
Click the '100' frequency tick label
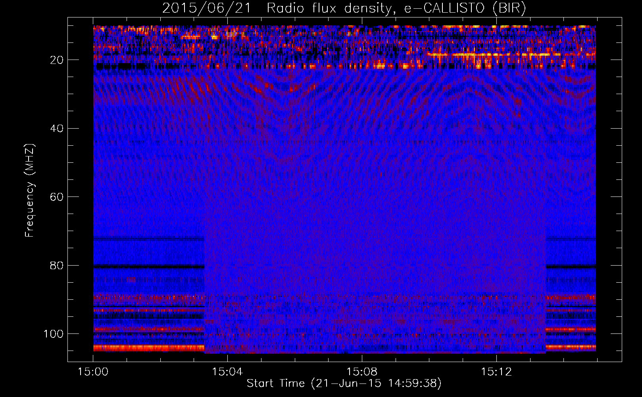coord(54,334)
